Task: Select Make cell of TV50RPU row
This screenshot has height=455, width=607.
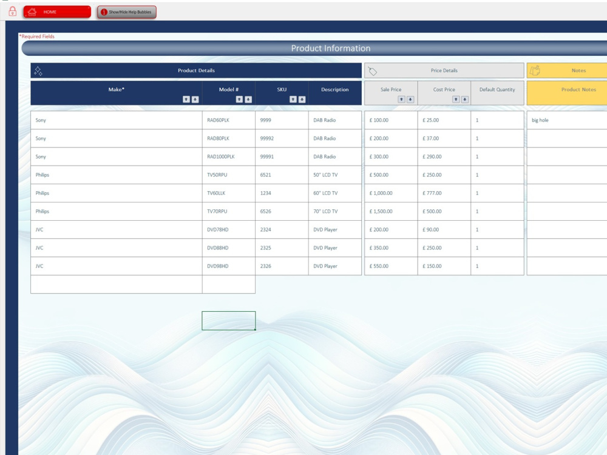Action: pyautogui.click(x=116, y=175)
